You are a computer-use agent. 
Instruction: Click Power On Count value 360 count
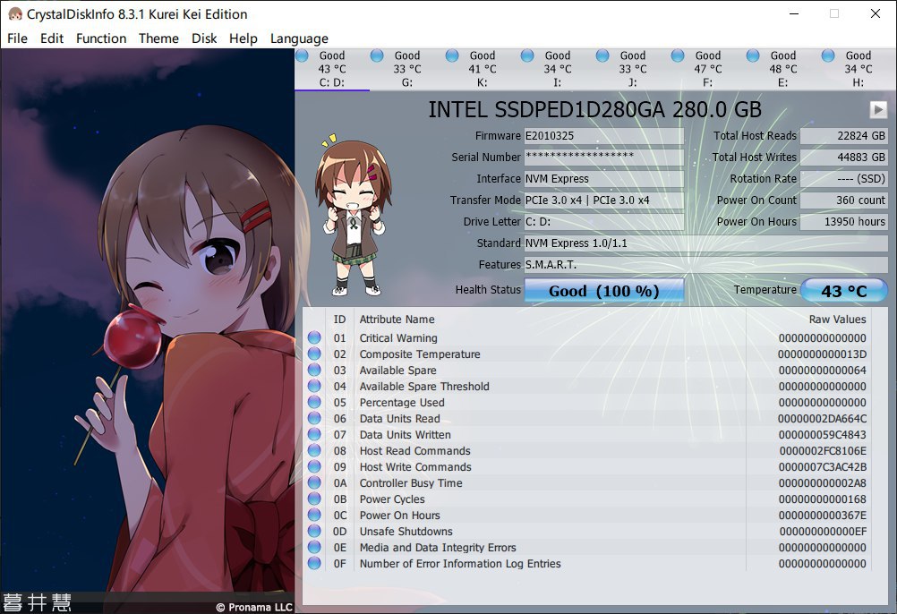844,200
